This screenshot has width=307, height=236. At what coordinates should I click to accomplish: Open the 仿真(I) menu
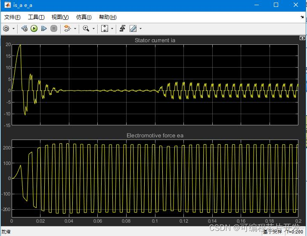click(x=84, y=17)
